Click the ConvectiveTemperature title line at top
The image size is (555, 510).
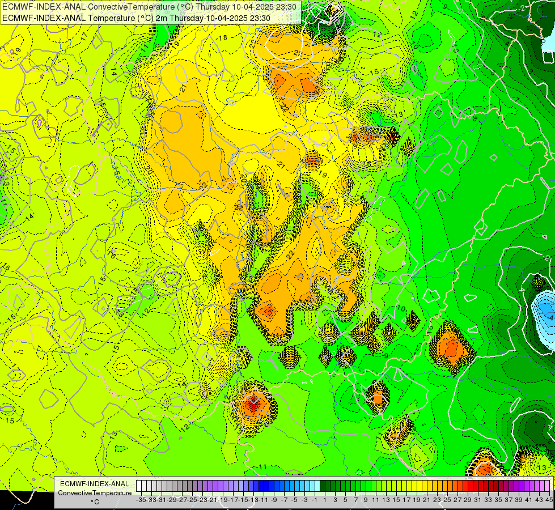tap(149, 7)
